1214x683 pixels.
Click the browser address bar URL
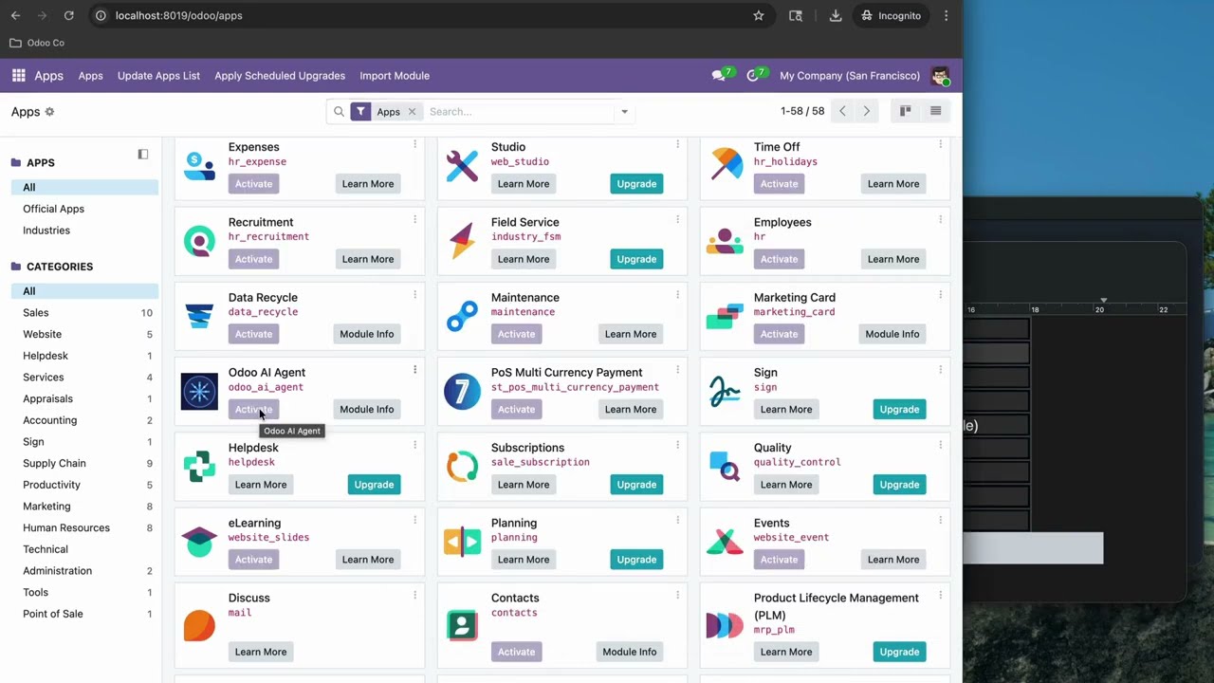178,15
